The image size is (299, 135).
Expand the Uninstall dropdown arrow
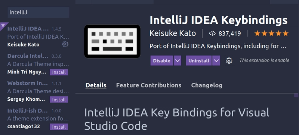[216, 61]
